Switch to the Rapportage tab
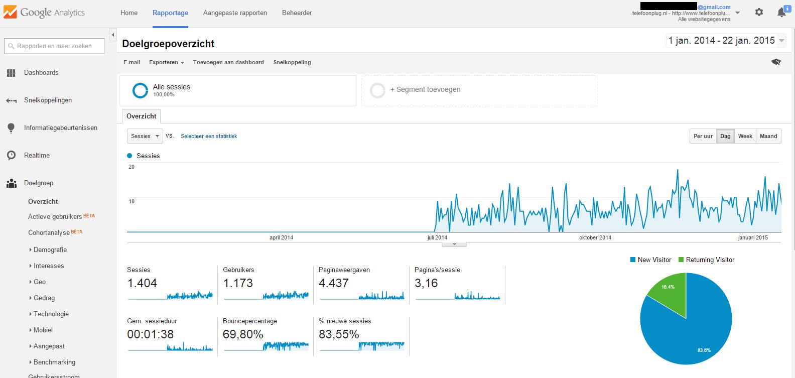The width and height of the screenshot is (795, 378). (x=170, y=13)
